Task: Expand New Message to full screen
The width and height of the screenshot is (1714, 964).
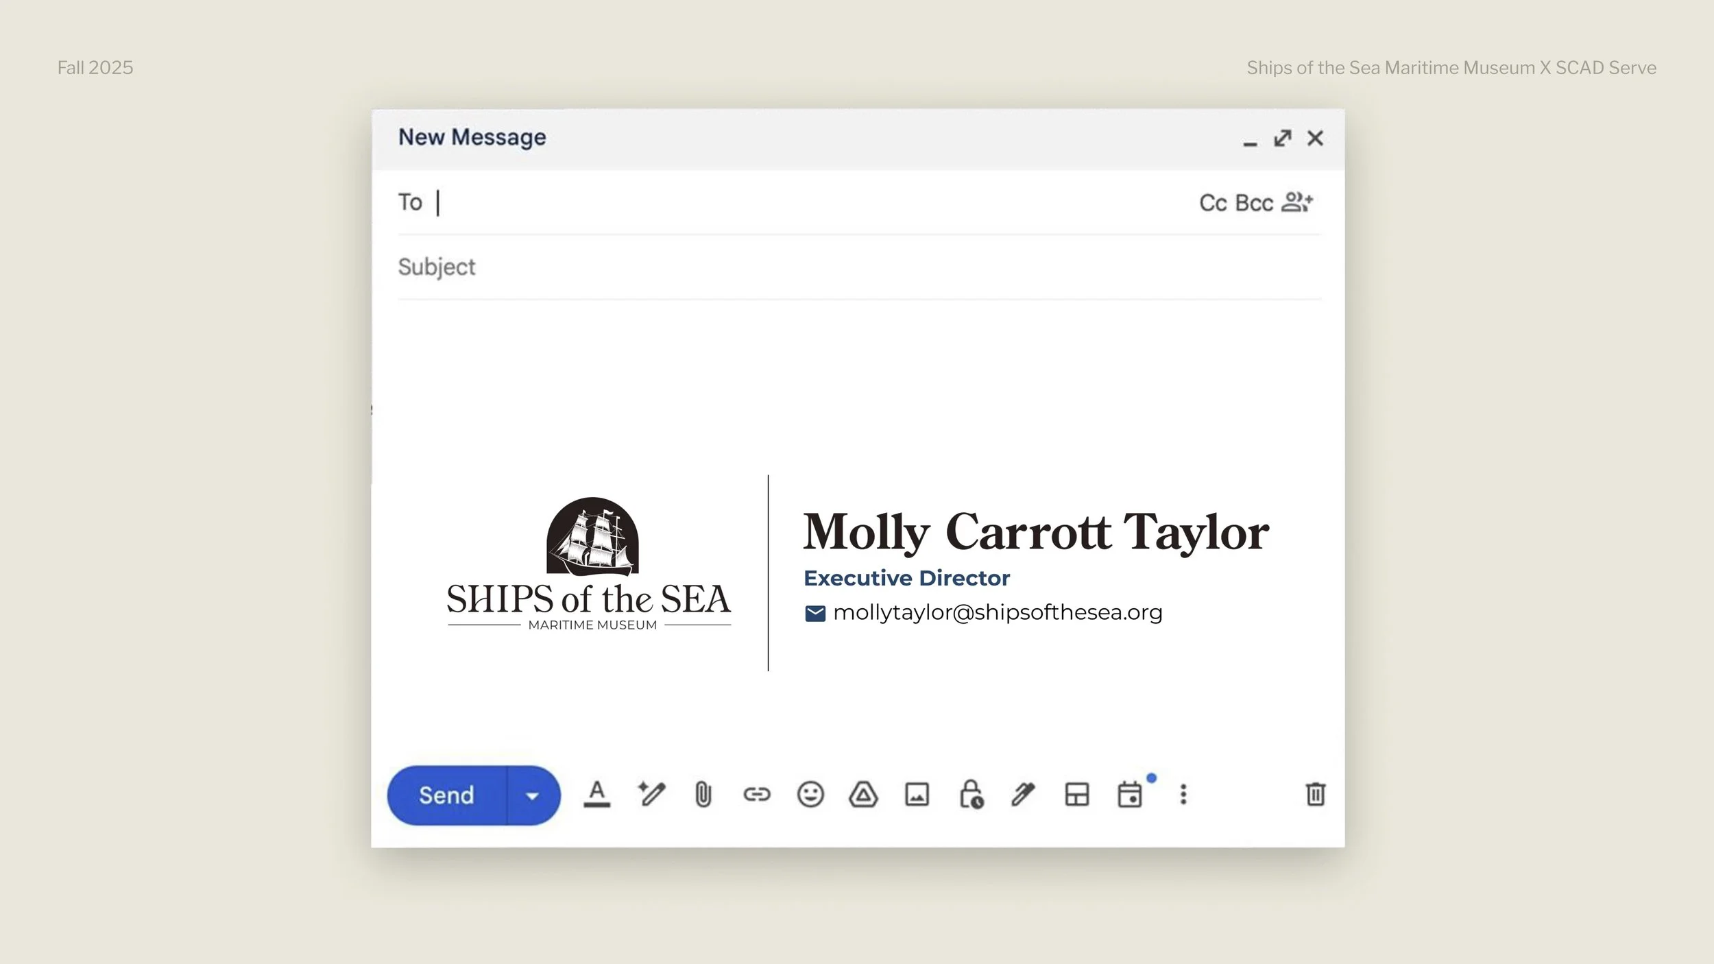Action: (1283, 138)
